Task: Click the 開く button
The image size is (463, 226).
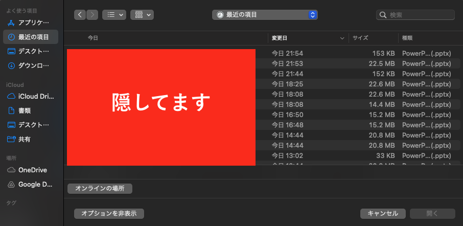Action: tap(432, 213)
